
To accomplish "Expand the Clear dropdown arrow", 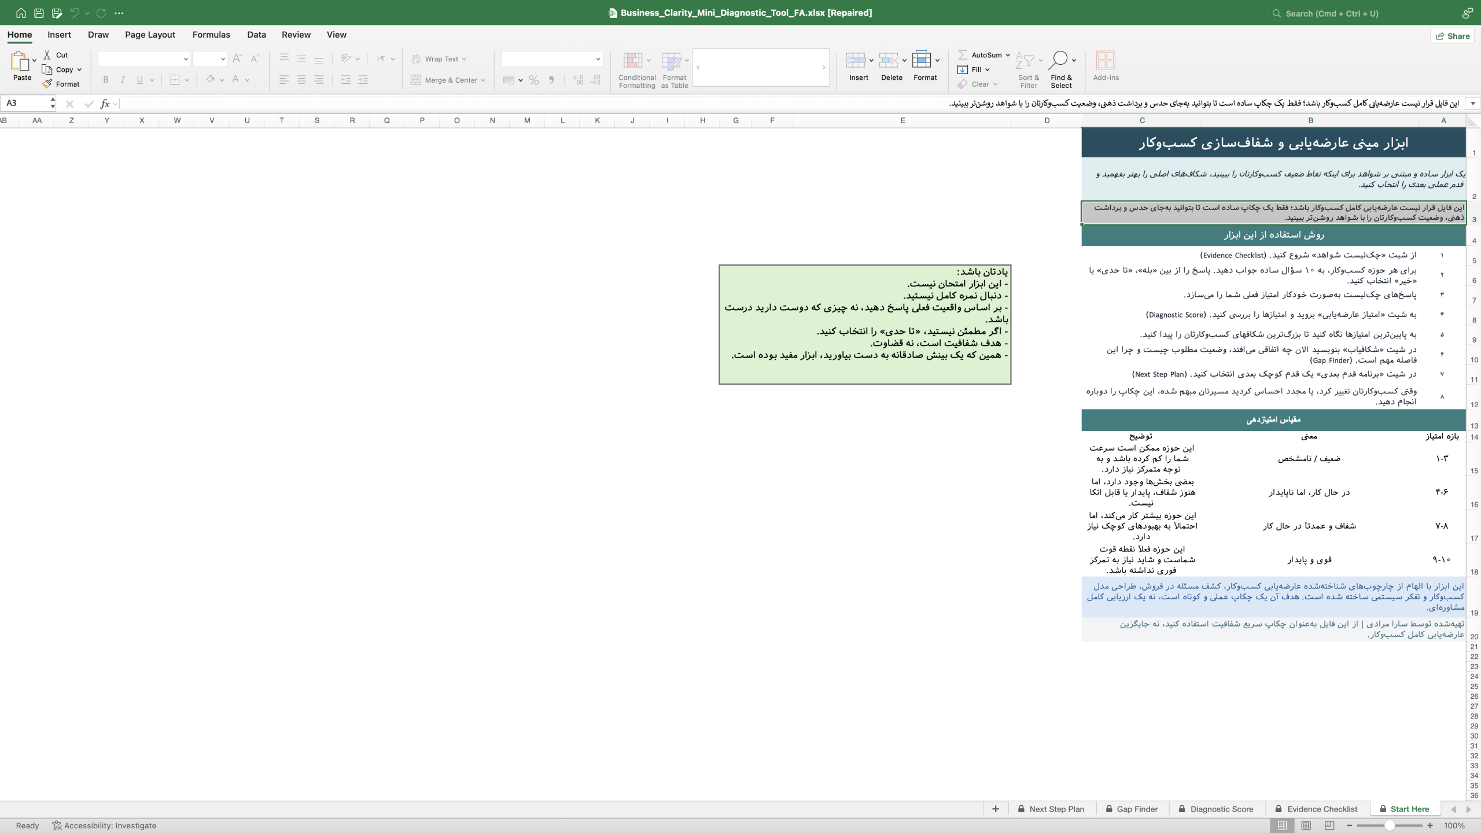I will coord(995,84).
